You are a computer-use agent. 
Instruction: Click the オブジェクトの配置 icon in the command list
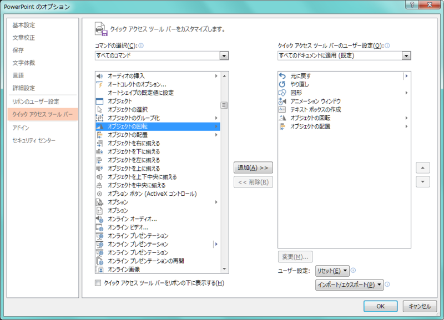pyautogui.click(x=99, y=135)
